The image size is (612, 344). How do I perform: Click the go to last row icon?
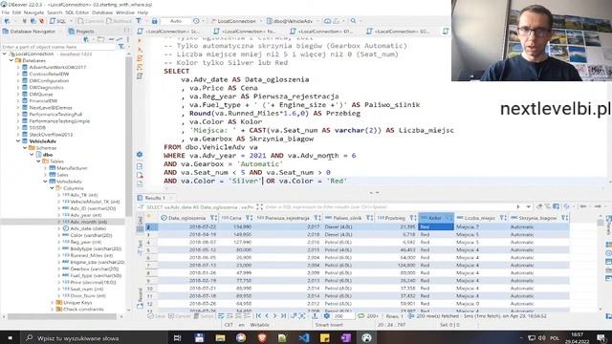click(284, 316)
